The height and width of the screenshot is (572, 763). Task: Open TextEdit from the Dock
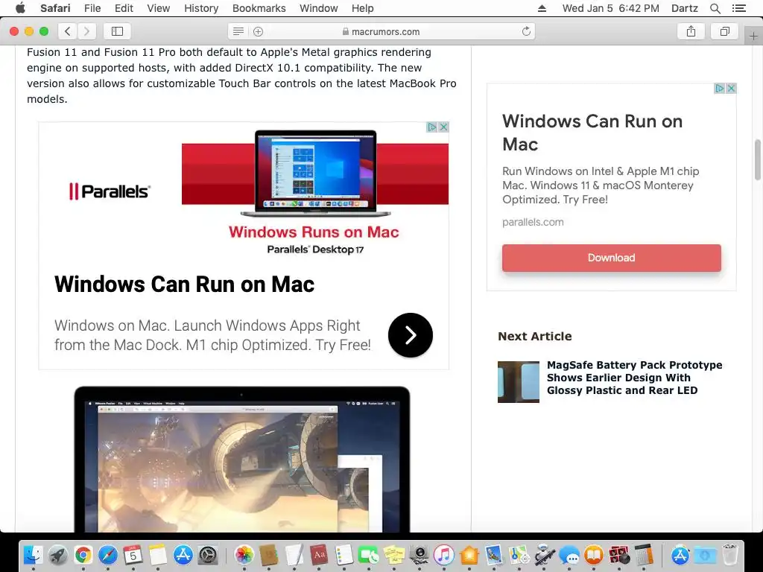click(x=294, y=555)
